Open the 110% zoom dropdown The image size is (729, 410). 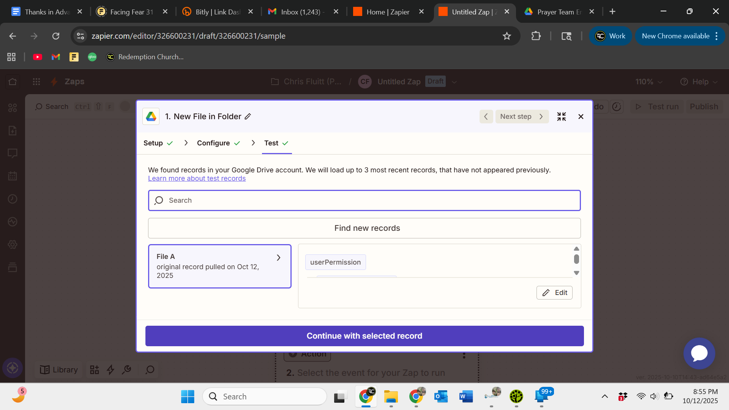649,82
